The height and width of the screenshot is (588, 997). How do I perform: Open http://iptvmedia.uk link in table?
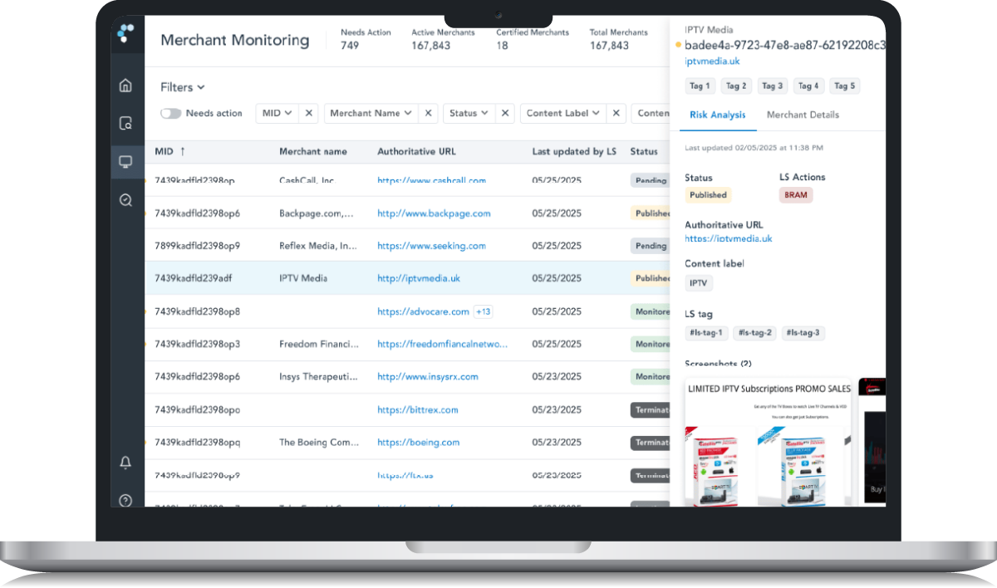(419, 278)
